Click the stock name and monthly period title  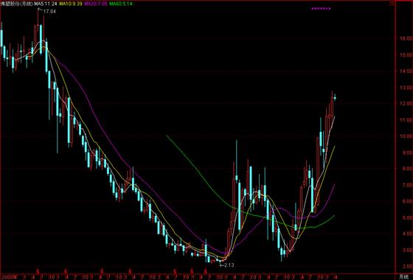17,4
